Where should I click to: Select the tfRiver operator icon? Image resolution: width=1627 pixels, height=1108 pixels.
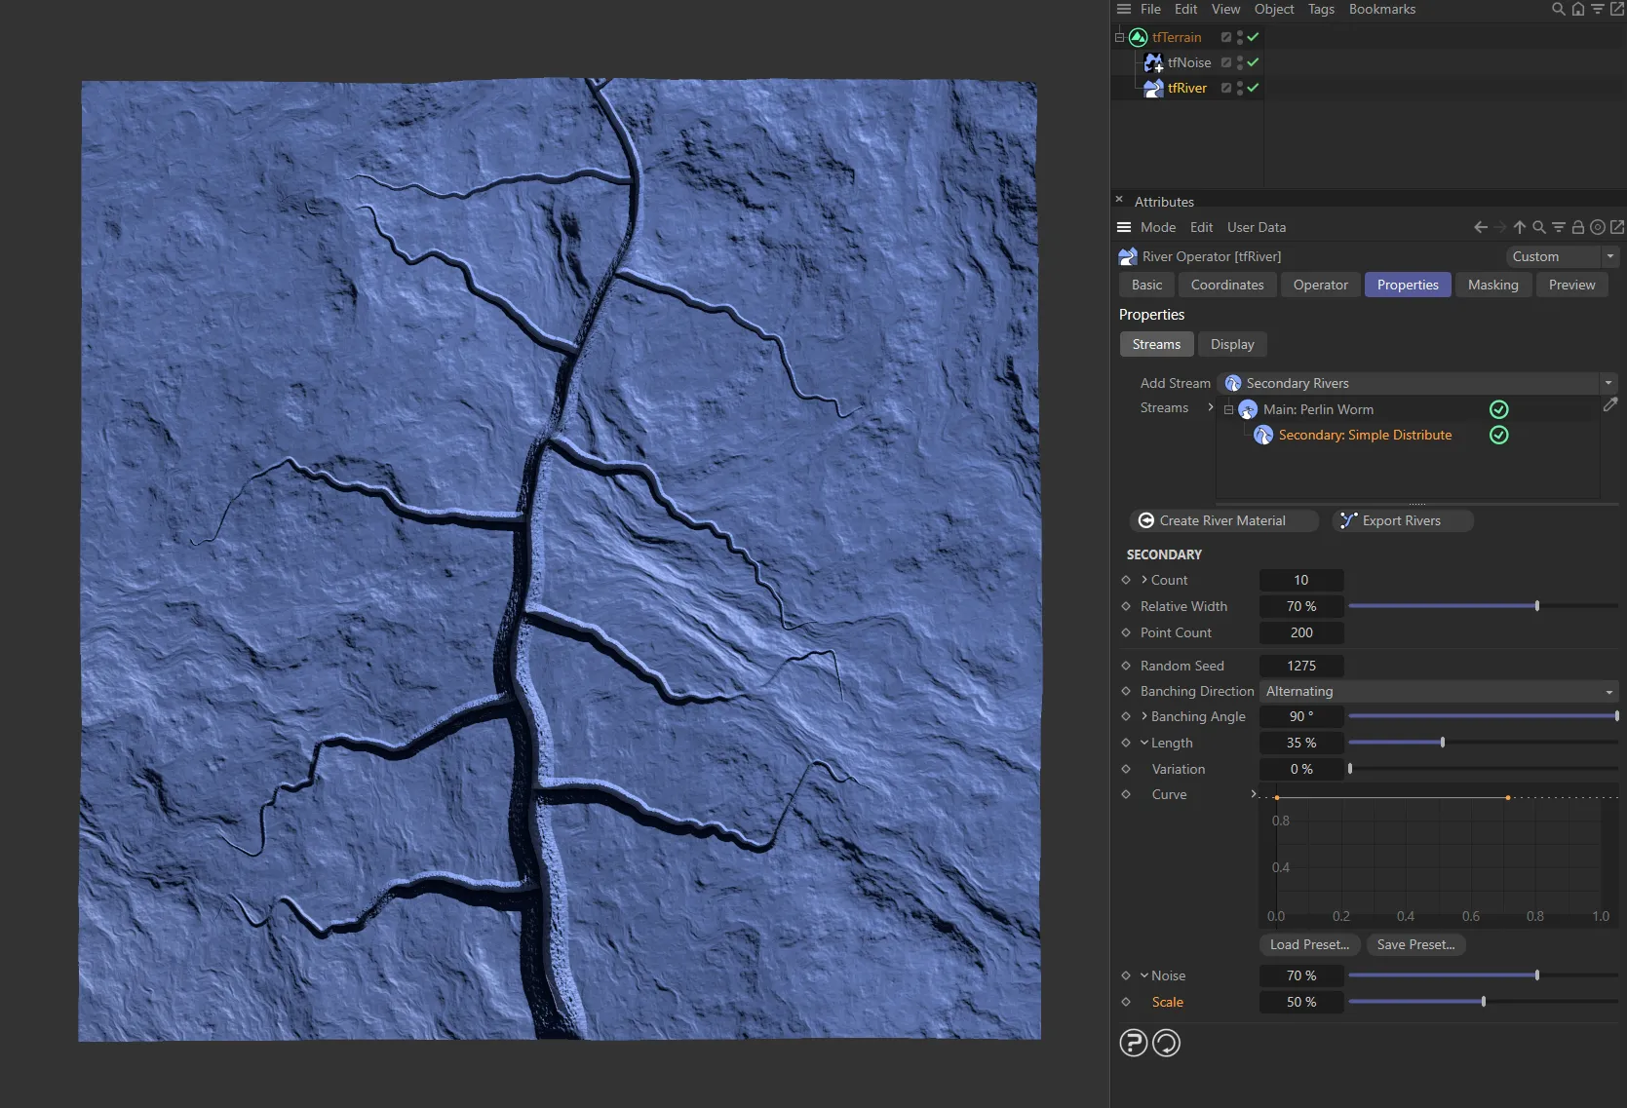[x=1153, y=88]
